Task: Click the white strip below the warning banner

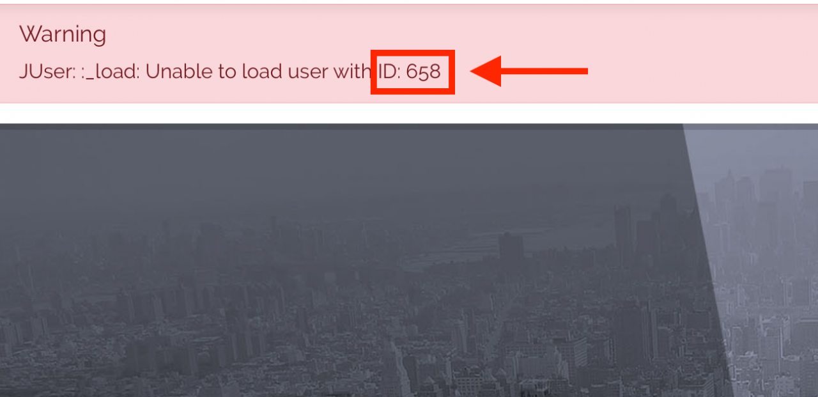Action: pyautogui.click(x=409, y=113)
